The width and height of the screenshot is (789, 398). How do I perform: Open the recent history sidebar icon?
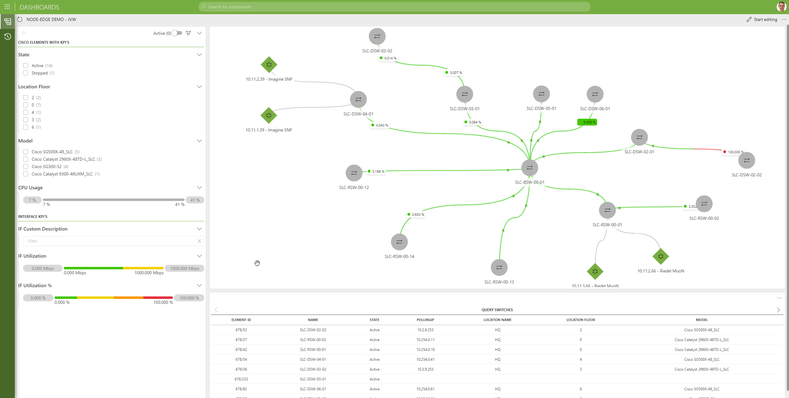pos(7,37)
